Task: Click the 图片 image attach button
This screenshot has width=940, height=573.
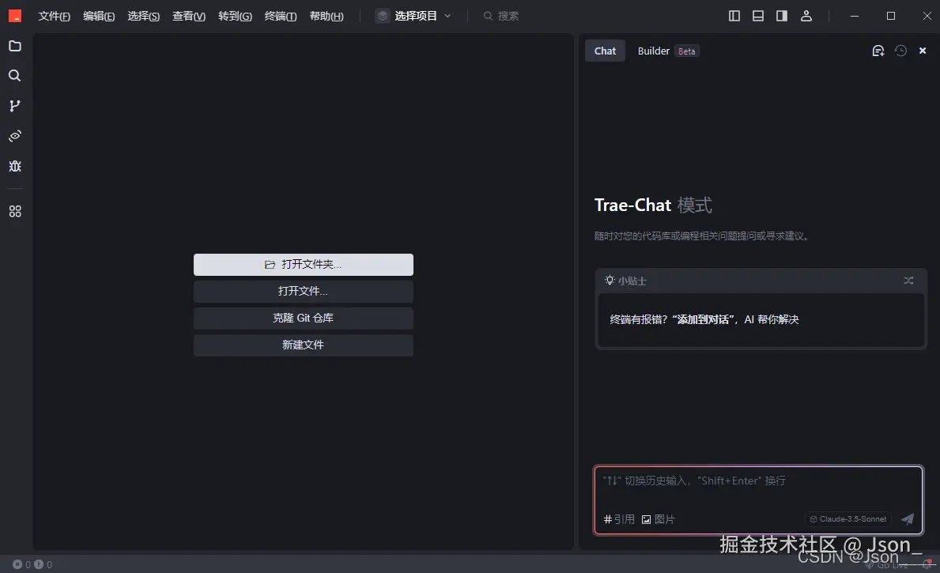Action: [x=659, y=519]
